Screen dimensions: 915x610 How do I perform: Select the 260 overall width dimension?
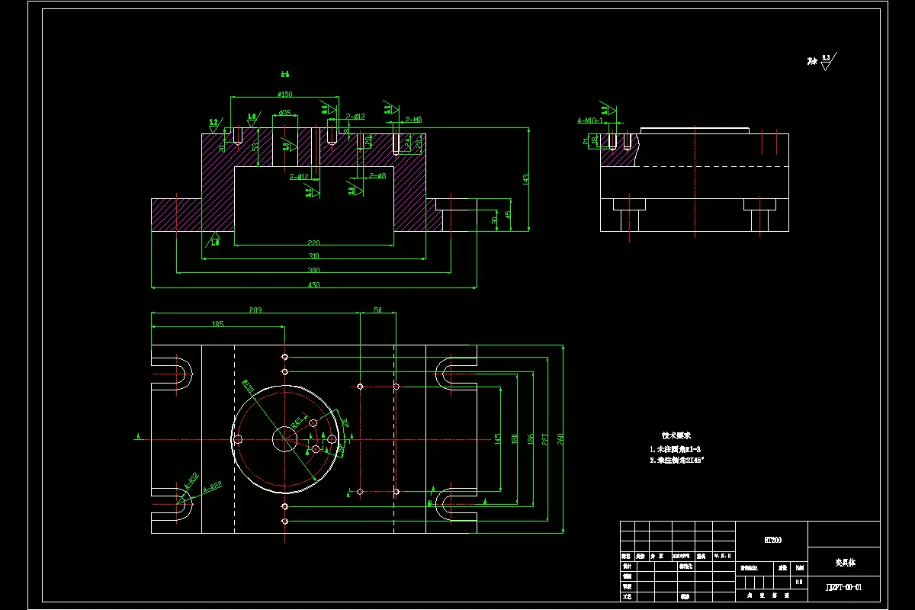(x=560, y=438)
